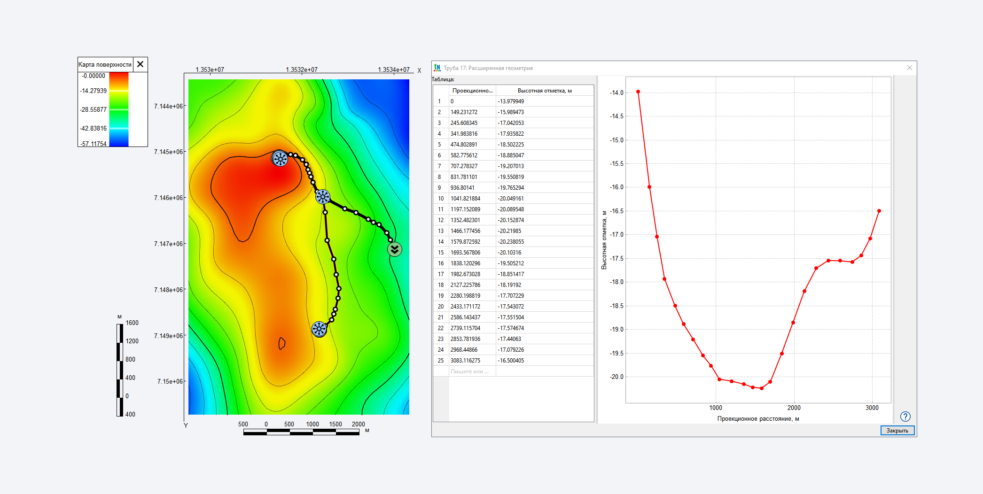
Task: Click X axis label 1.3532e+07 on map
Action: (302, 69)
